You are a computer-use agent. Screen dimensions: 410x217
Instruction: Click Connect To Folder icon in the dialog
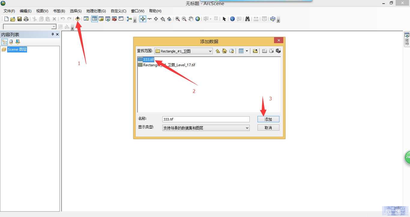[x=255, y=51]
